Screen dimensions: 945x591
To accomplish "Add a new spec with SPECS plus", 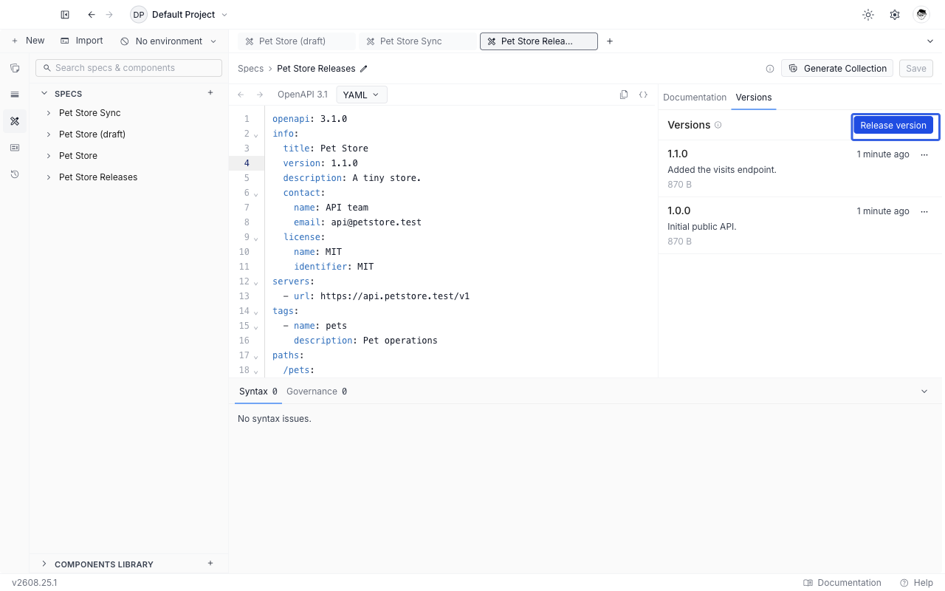I will [210, 93].
